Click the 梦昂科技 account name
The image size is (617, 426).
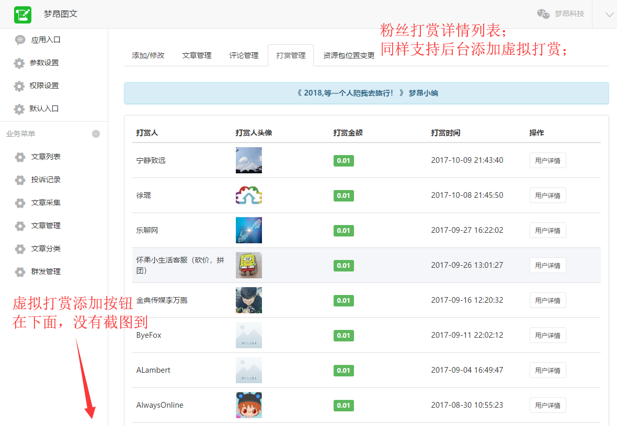(569, 14)
